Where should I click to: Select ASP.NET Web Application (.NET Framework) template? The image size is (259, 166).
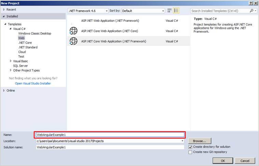pyautogui.click(x=128, y=20)
